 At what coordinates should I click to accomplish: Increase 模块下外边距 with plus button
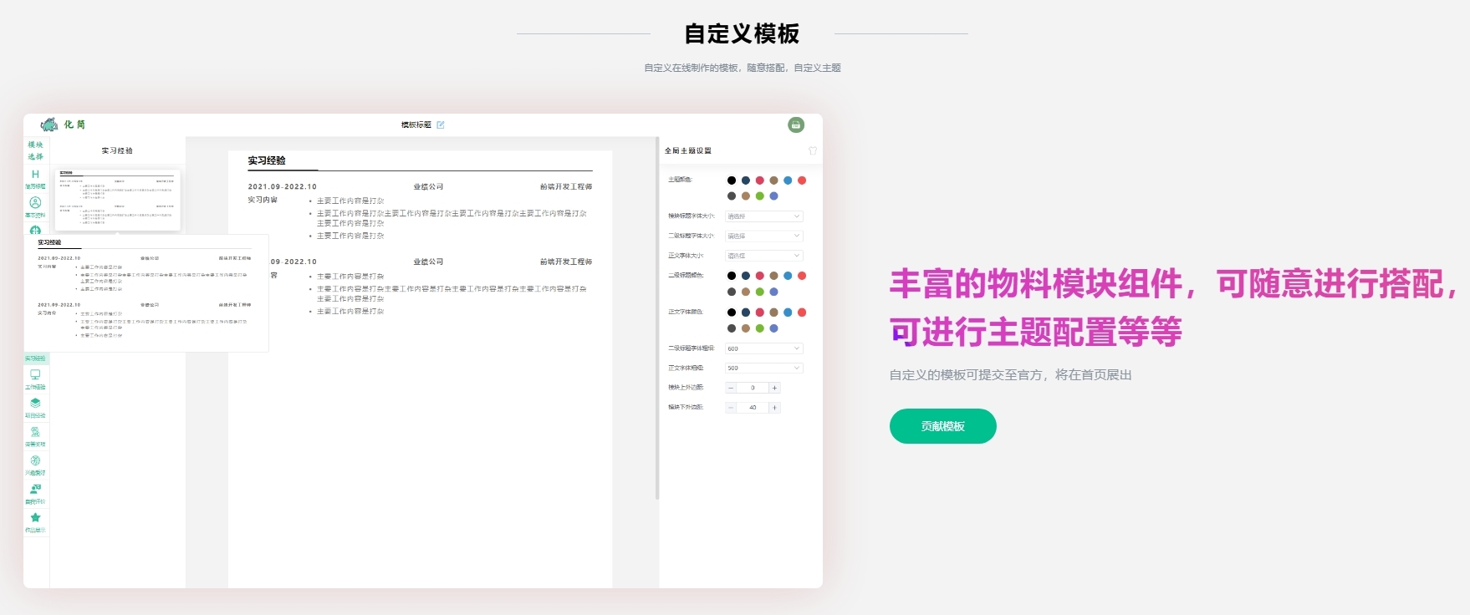click(774, 408)
